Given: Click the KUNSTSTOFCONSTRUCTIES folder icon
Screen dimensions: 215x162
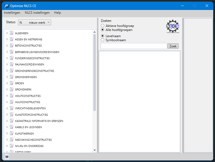Looking at the screenshot, I should click(12, 115).
